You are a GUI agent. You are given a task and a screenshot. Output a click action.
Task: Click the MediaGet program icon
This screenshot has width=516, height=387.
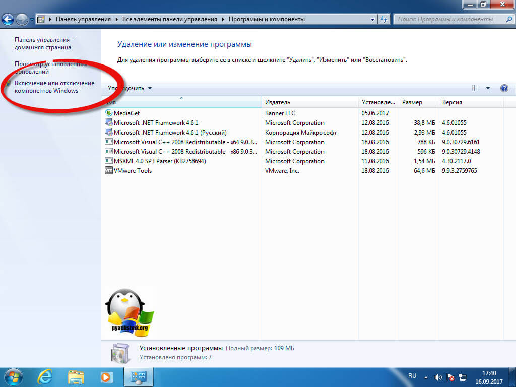(x=108, y=113)
